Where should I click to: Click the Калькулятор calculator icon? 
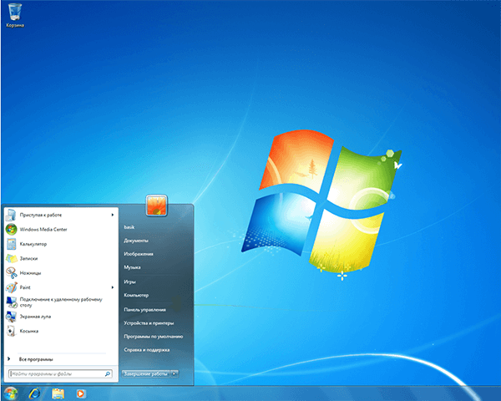pyautogui.click(x=11, y=244)
